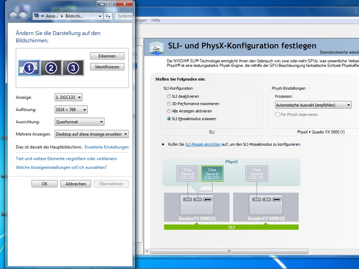Open PhysX Prozessor dropdown Automatische Auswahl

(x=313, y=105)
